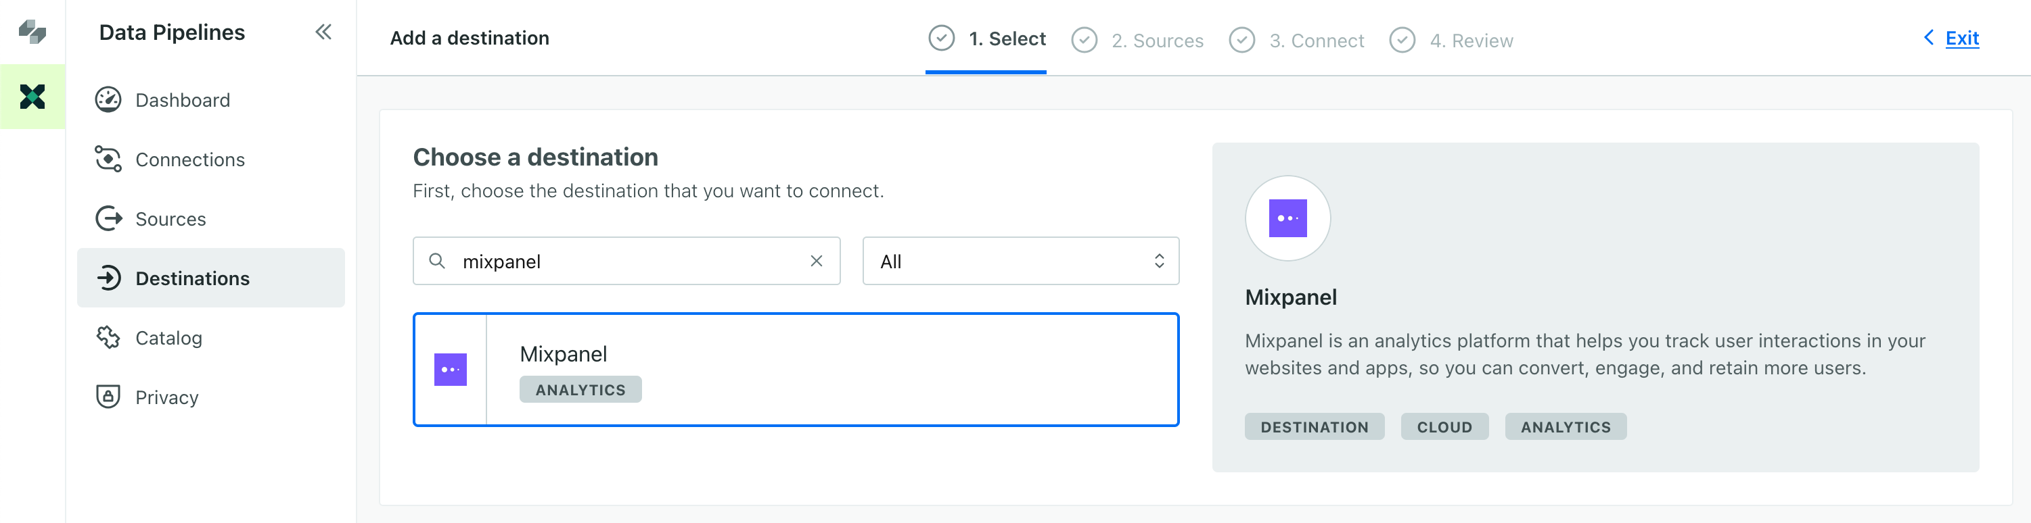
Task: Open the 4. Review step
Action: tap(1451, 40)
